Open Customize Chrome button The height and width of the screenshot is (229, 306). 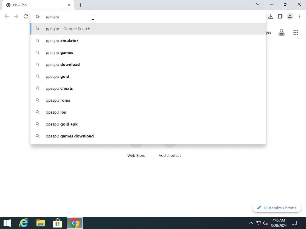[276, 208]
